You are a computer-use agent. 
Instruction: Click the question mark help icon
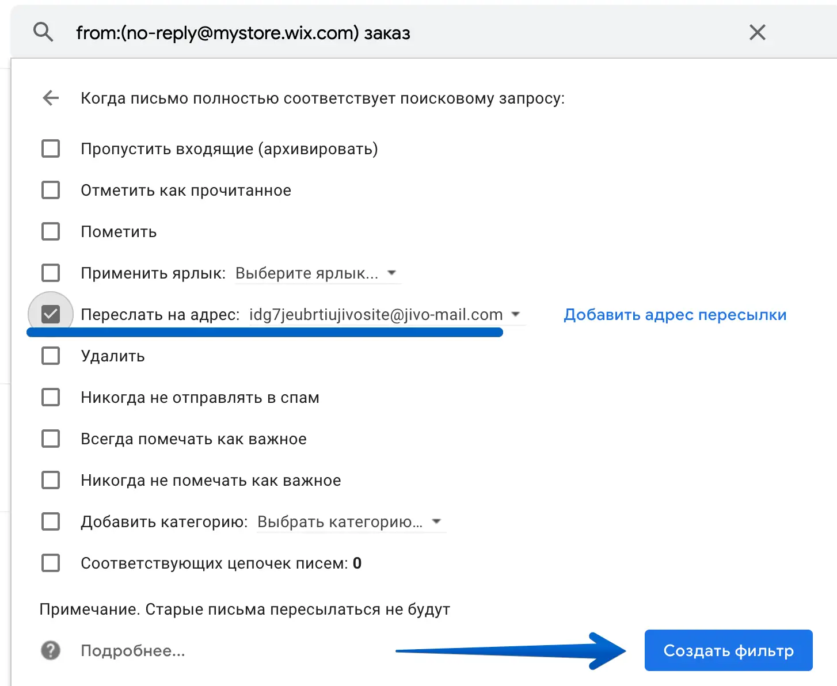coord(51,651)
